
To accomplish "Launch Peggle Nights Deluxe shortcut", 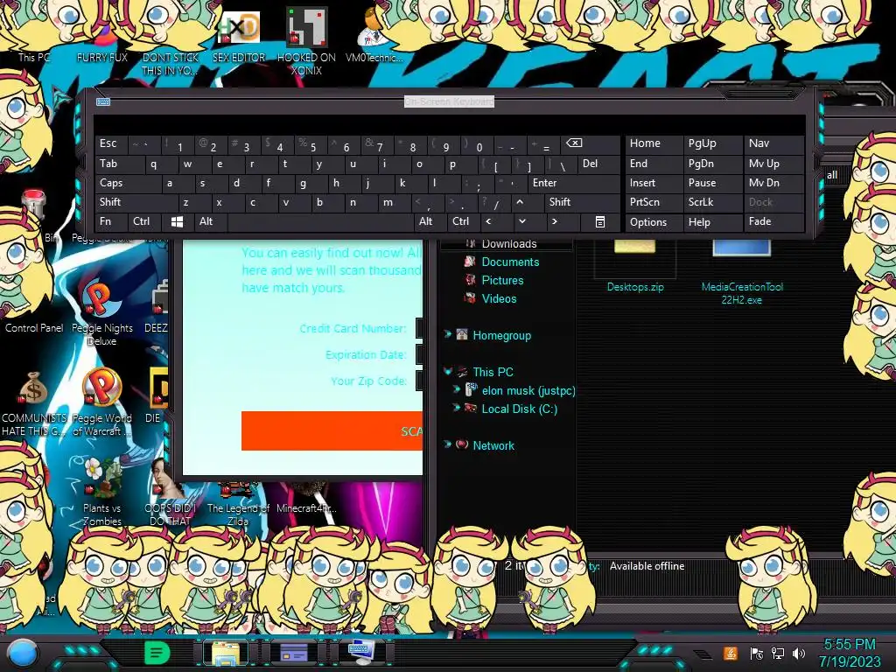I will click(x=101, y=313).
